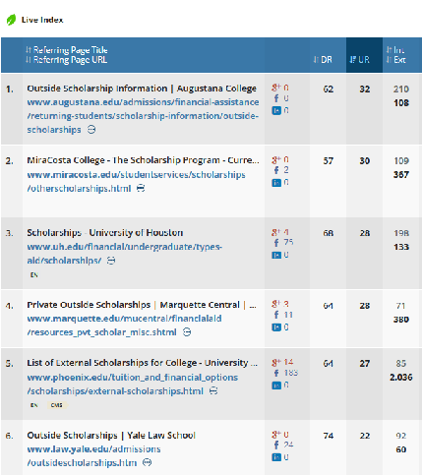The height and width of the screenshot is (475, 422).
Task: Click Google+ share icon in Augustana row
Action: (x=276, y=88)
